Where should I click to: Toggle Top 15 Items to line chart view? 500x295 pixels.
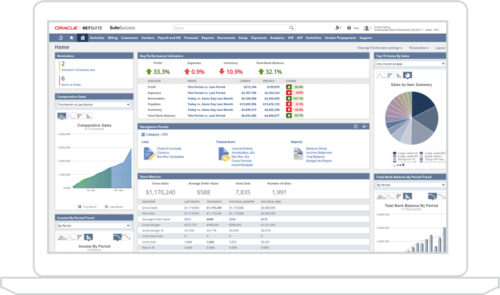380,75
